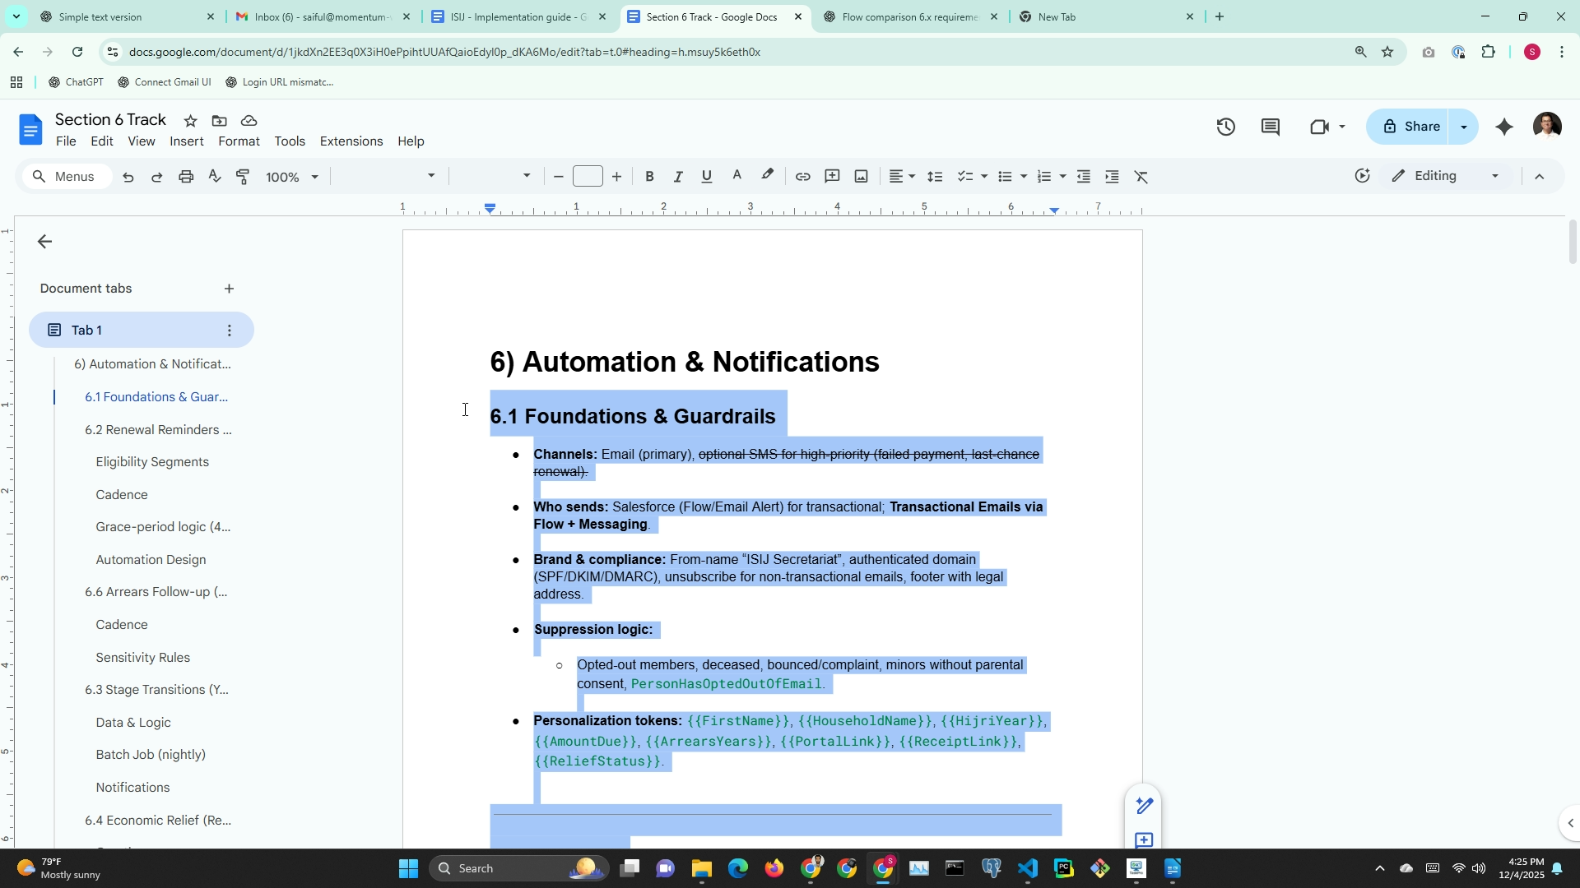Toggle Underline formatting
The image size is (1580, 888).
706,177
